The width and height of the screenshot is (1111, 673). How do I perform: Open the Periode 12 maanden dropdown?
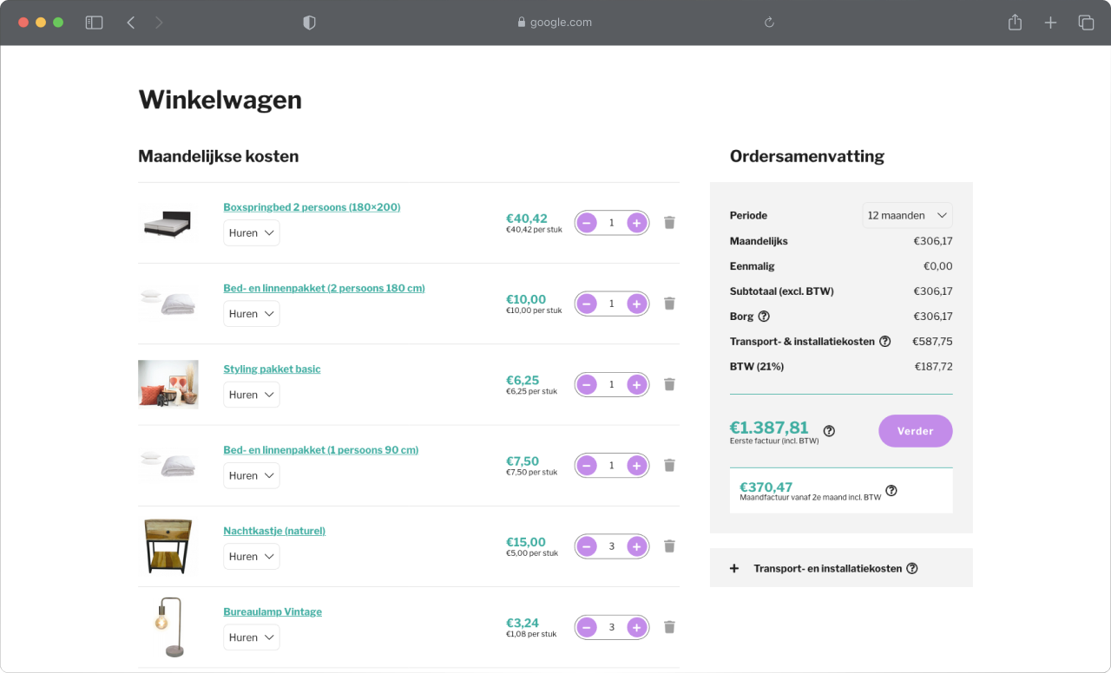907,215
